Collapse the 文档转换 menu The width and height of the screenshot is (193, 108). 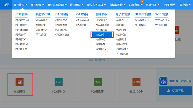pyautogui.click(x=20, y=5)
